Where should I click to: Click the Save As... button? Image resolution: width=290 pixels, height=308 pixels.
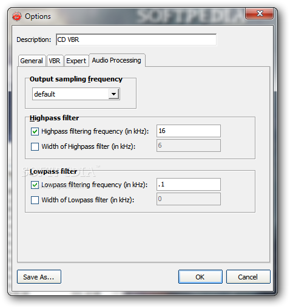click(39, 277)
